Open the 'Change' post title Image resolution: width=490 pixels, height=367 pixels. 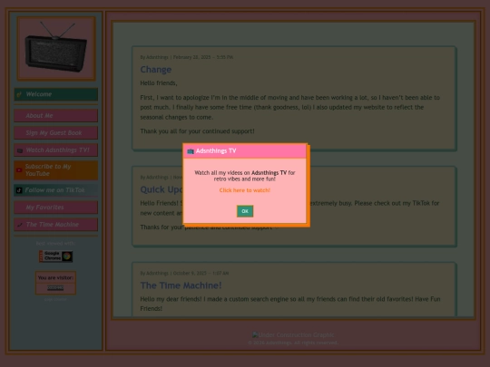(156, 70)
